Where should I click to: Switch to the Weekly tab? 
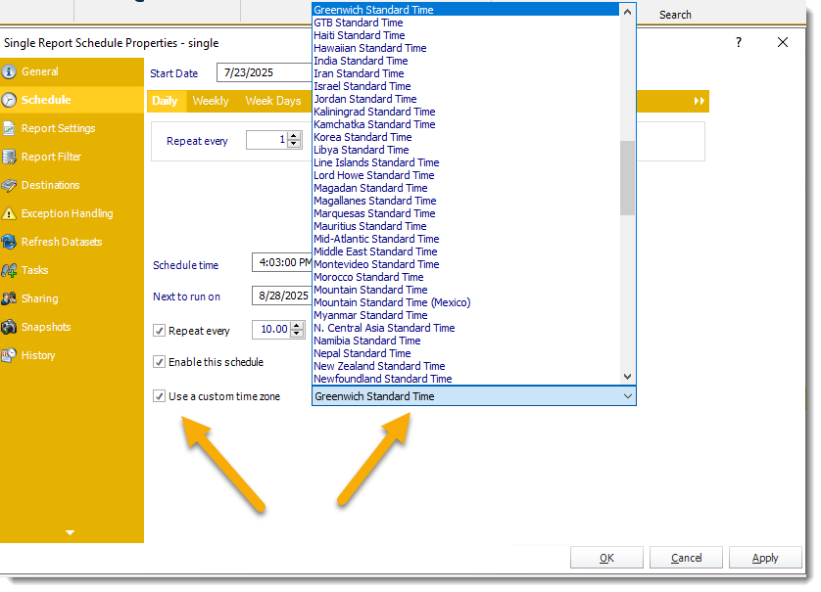click(x=211, y=101)
